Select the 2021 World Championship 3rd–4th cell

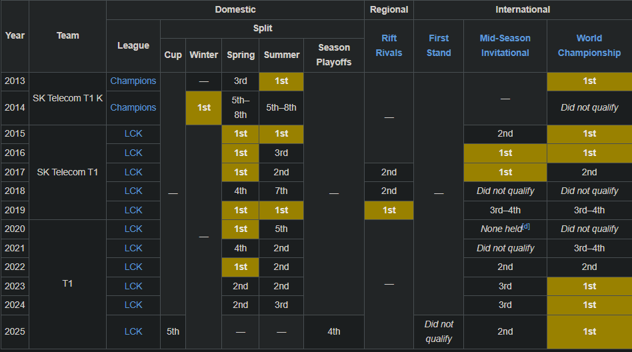[x=589, y=249]
